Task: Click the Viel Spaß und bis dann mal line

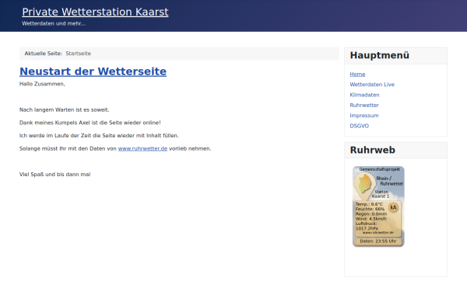Action: click(54, 175)
